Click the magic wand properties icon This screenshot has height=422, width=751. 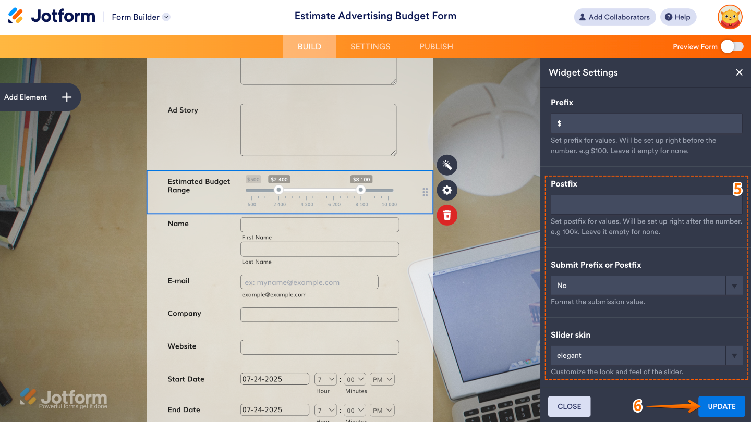pyautogui.click(x=447, y=165)
